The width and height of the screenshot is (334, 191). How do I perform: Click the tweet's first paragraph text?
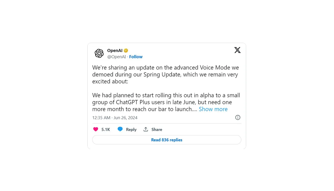166,74
